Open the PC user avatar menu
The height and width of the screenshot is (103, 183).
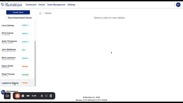click(178, 5)
